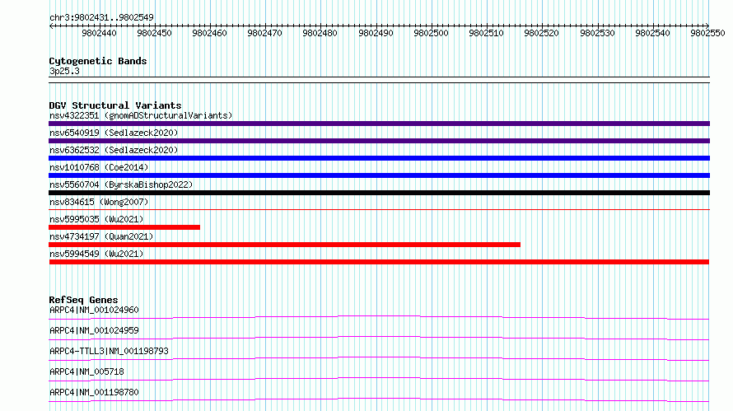The width and height of the screenshot is (733, 411).
Task: Click ruler position label 9802460
Action: [x=209, y=33]
